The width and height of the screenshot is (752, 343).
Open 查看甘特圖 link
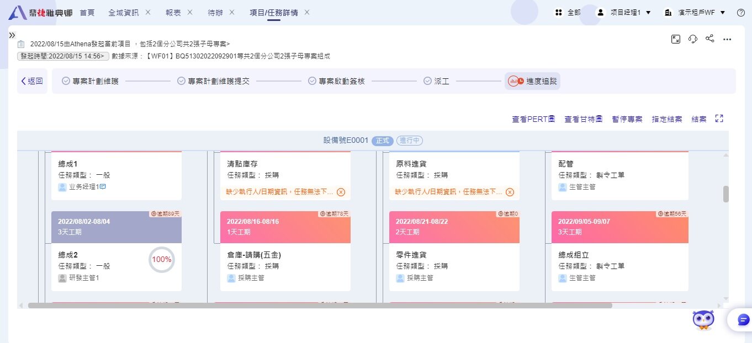tap(583, 118)
